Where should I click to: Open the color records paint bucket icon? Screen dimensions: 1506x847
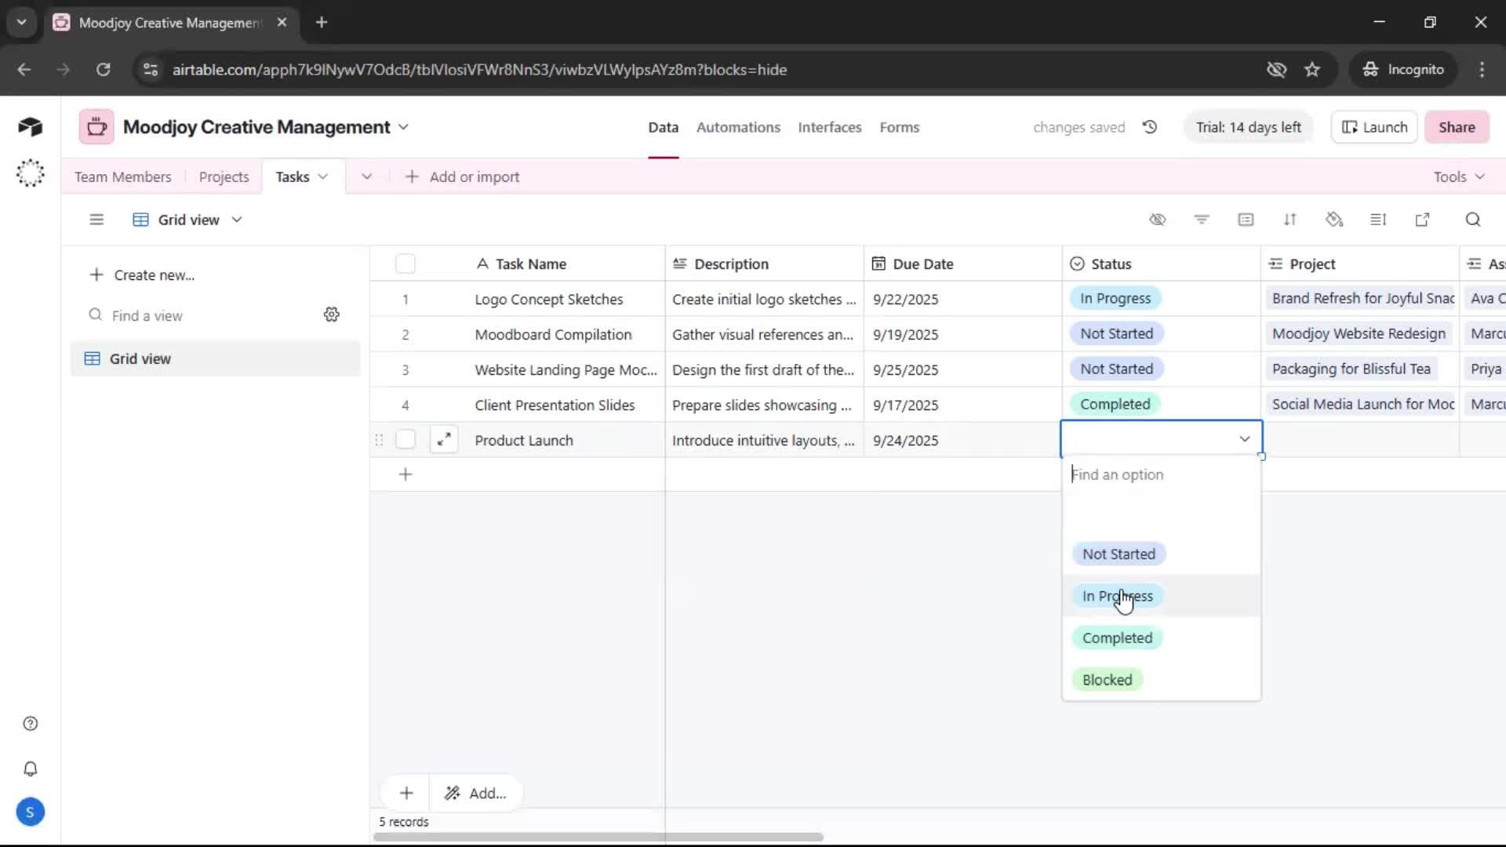pyautogui.click(x=1334, y=220)
